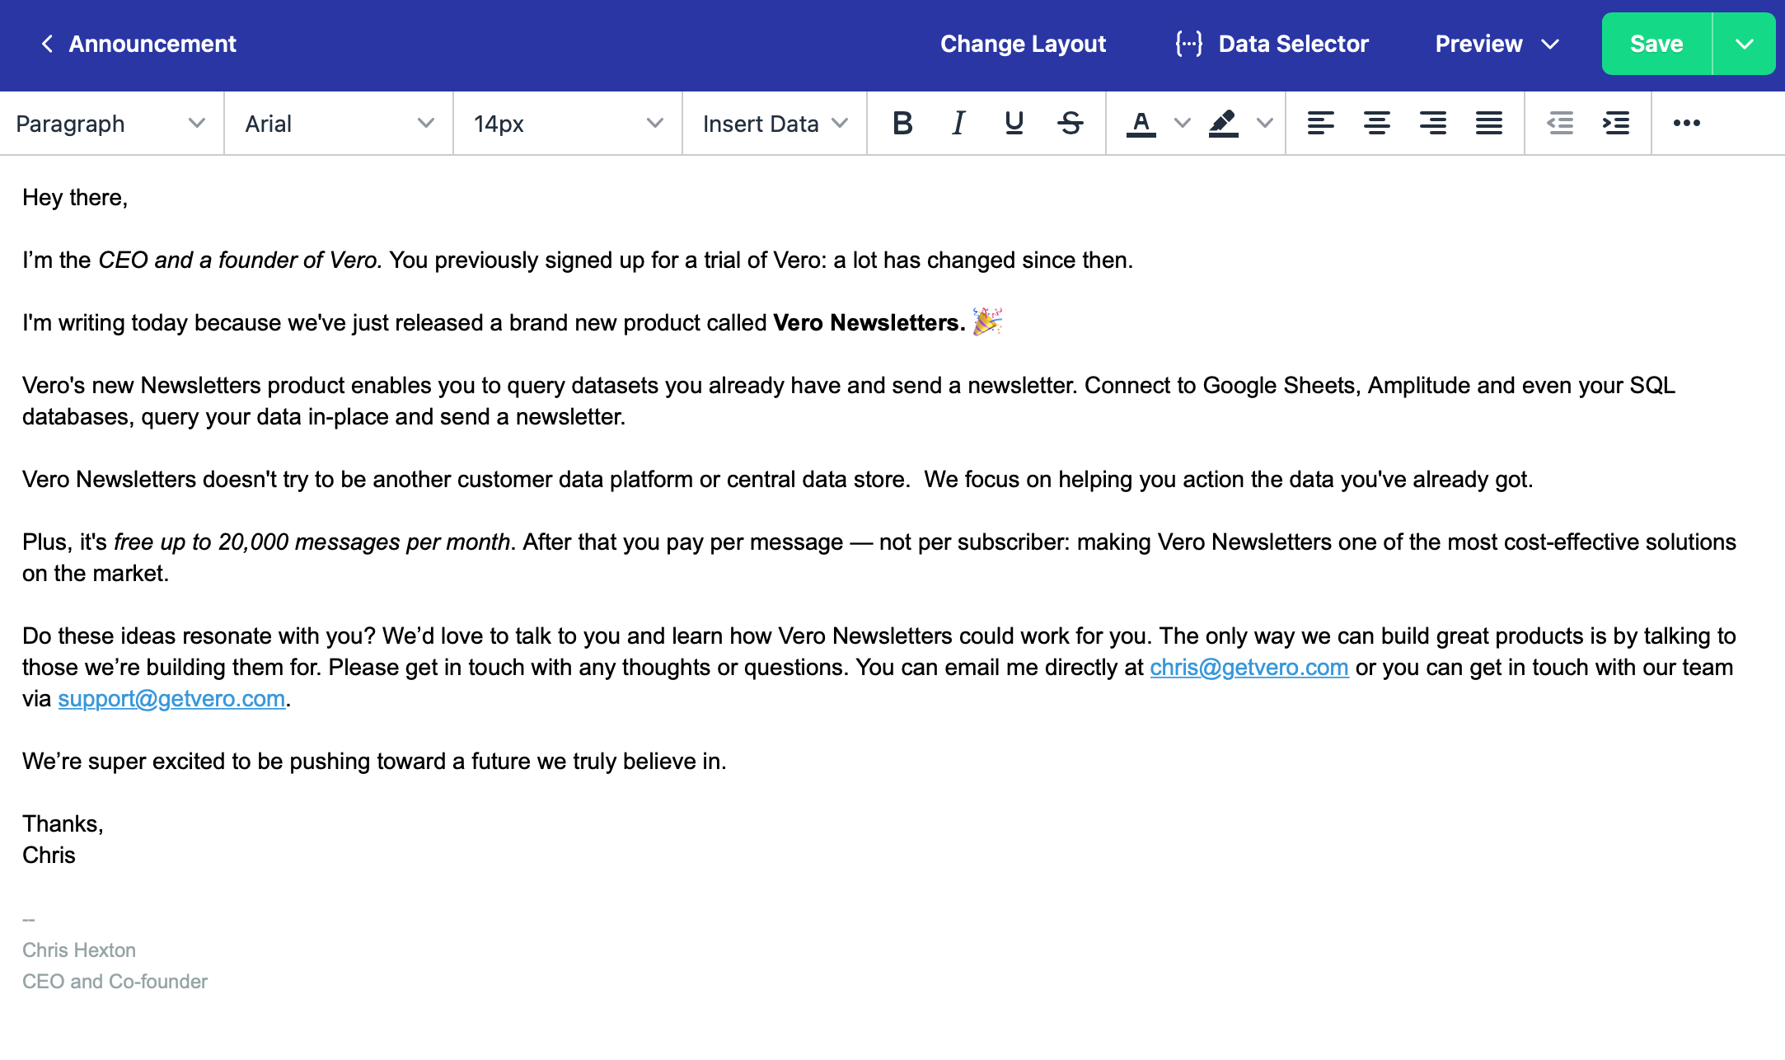Open more toolbar options ellipsis

tap(1686, 124)
